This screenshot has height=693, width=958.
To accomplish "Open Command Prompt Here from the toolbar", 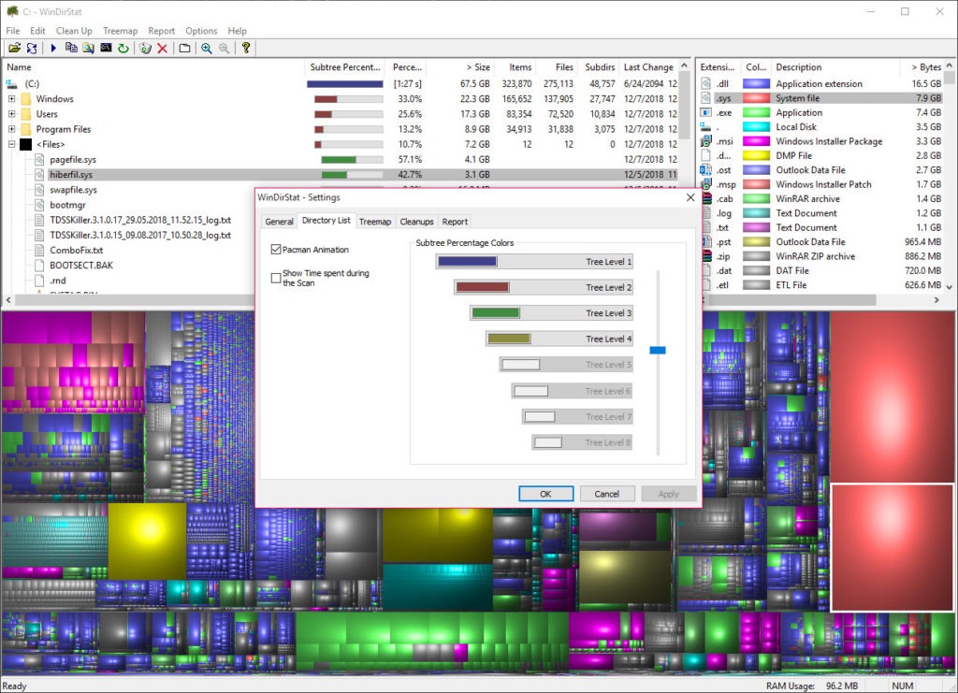I will (x=106, y=48).
